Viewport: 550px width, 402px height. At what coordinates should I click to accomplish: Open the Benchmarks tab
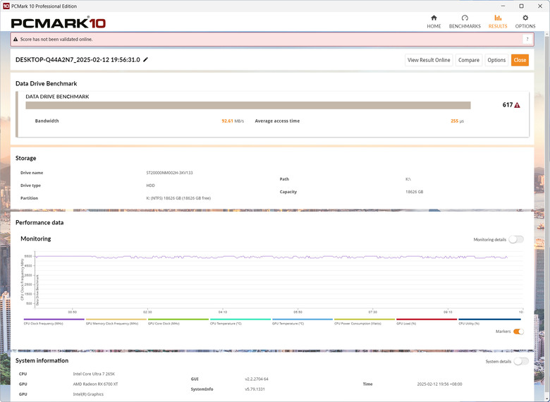click(465, 22)
